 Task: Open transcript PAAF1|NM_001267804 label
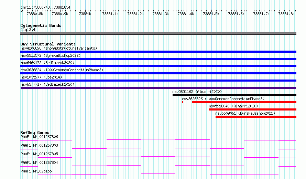[39, 162]
